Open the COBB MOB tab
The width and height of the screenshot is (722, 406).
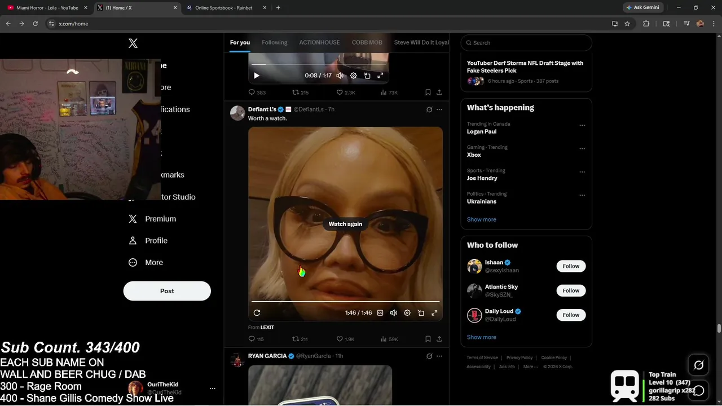(x=367, y=42)
